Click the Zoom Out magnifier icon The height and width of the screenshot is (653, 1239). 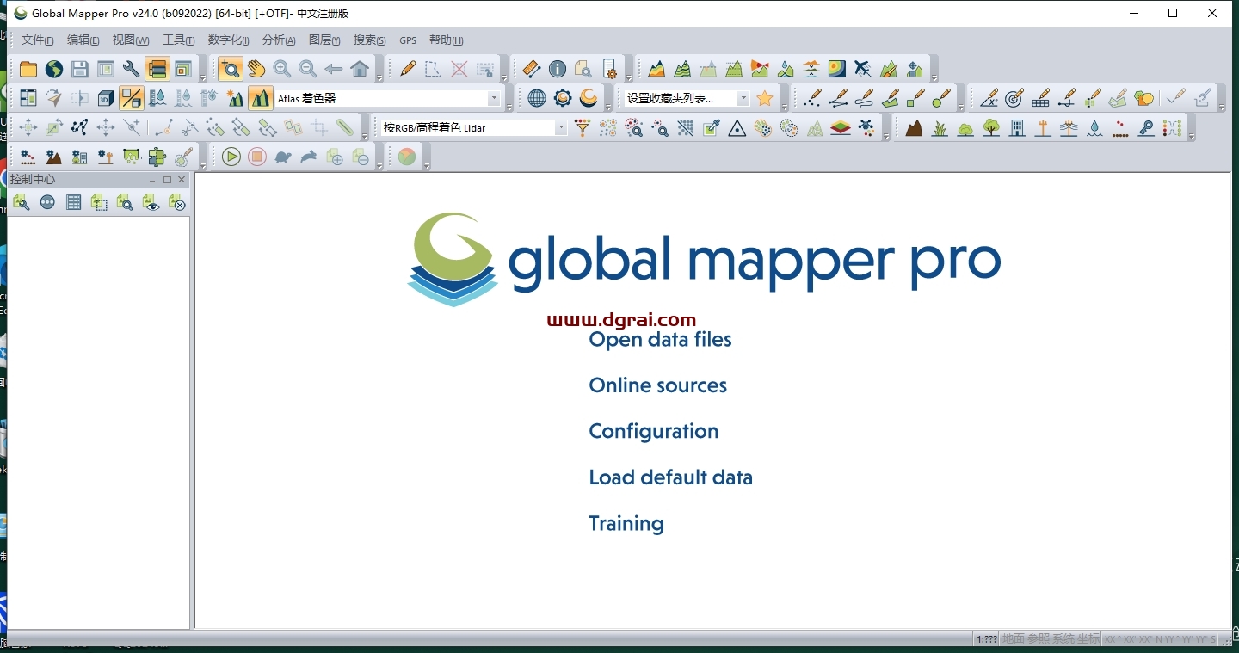pyautogui.click(x=308, y=69)
